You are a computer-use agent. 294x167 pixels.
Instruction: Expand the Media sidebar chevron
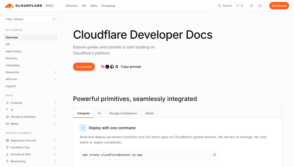(x=55, y=124)
